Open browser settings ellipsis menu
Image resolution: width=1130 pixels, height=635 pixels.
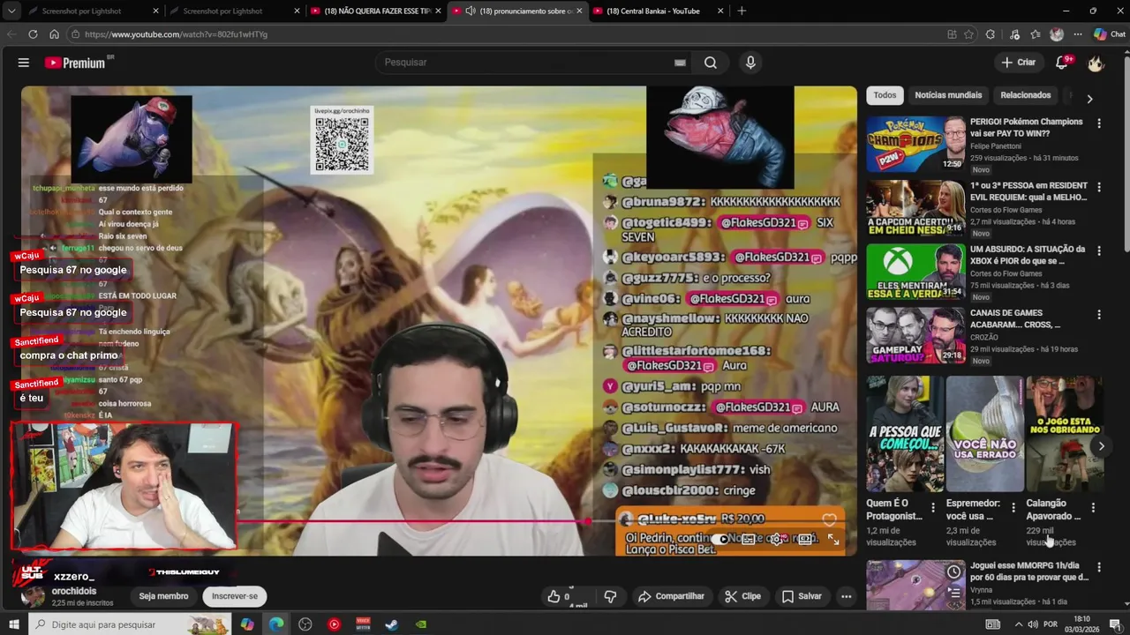1078,34
